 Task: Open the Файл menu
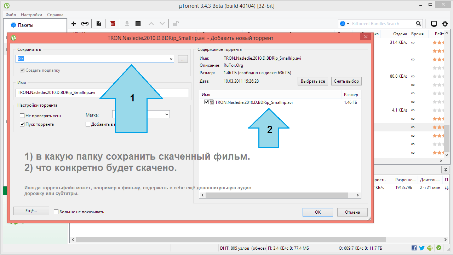[11, 15]
